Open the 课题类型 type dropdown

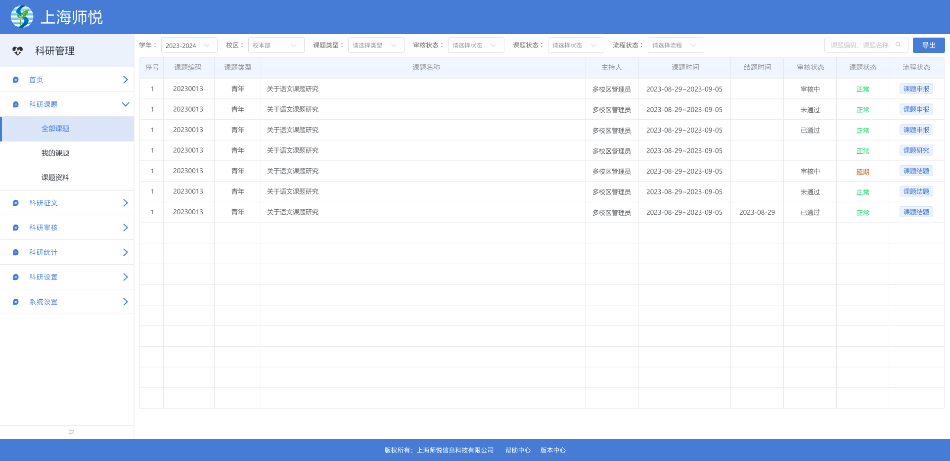[x=376, y=45]
